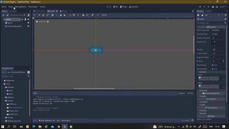Click the save resource icon in Inspector
This screenshot has width=229, height=129.
pos(206,15)
